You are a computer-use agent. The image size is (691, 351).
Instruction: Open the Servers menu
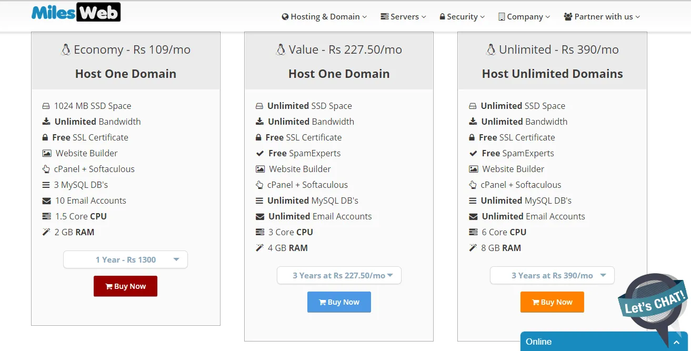point(403,16)
